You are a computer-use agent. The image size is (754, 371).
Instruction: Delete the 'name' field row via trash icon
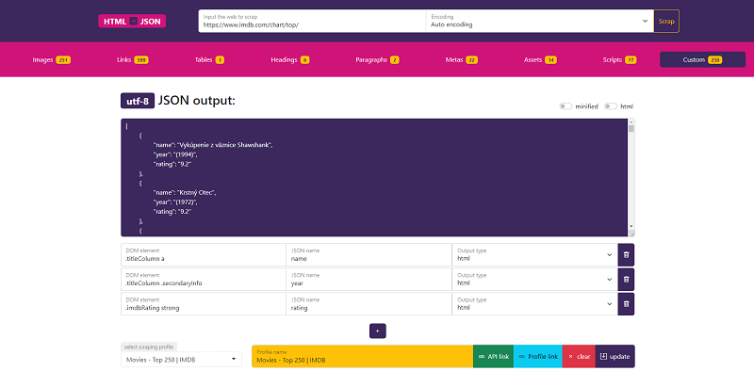(x=626, y=254)
